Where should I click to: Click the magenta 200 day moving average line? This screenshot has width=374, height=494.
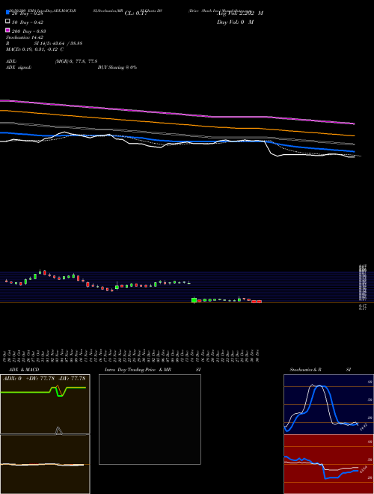click(x=177, y=114)
